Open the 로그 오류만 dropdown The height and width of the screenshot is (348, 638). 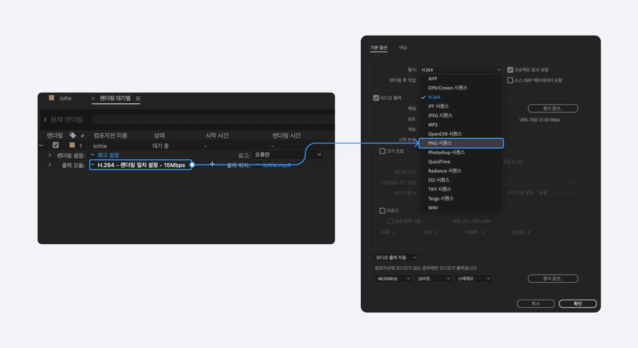coord(288,155)
